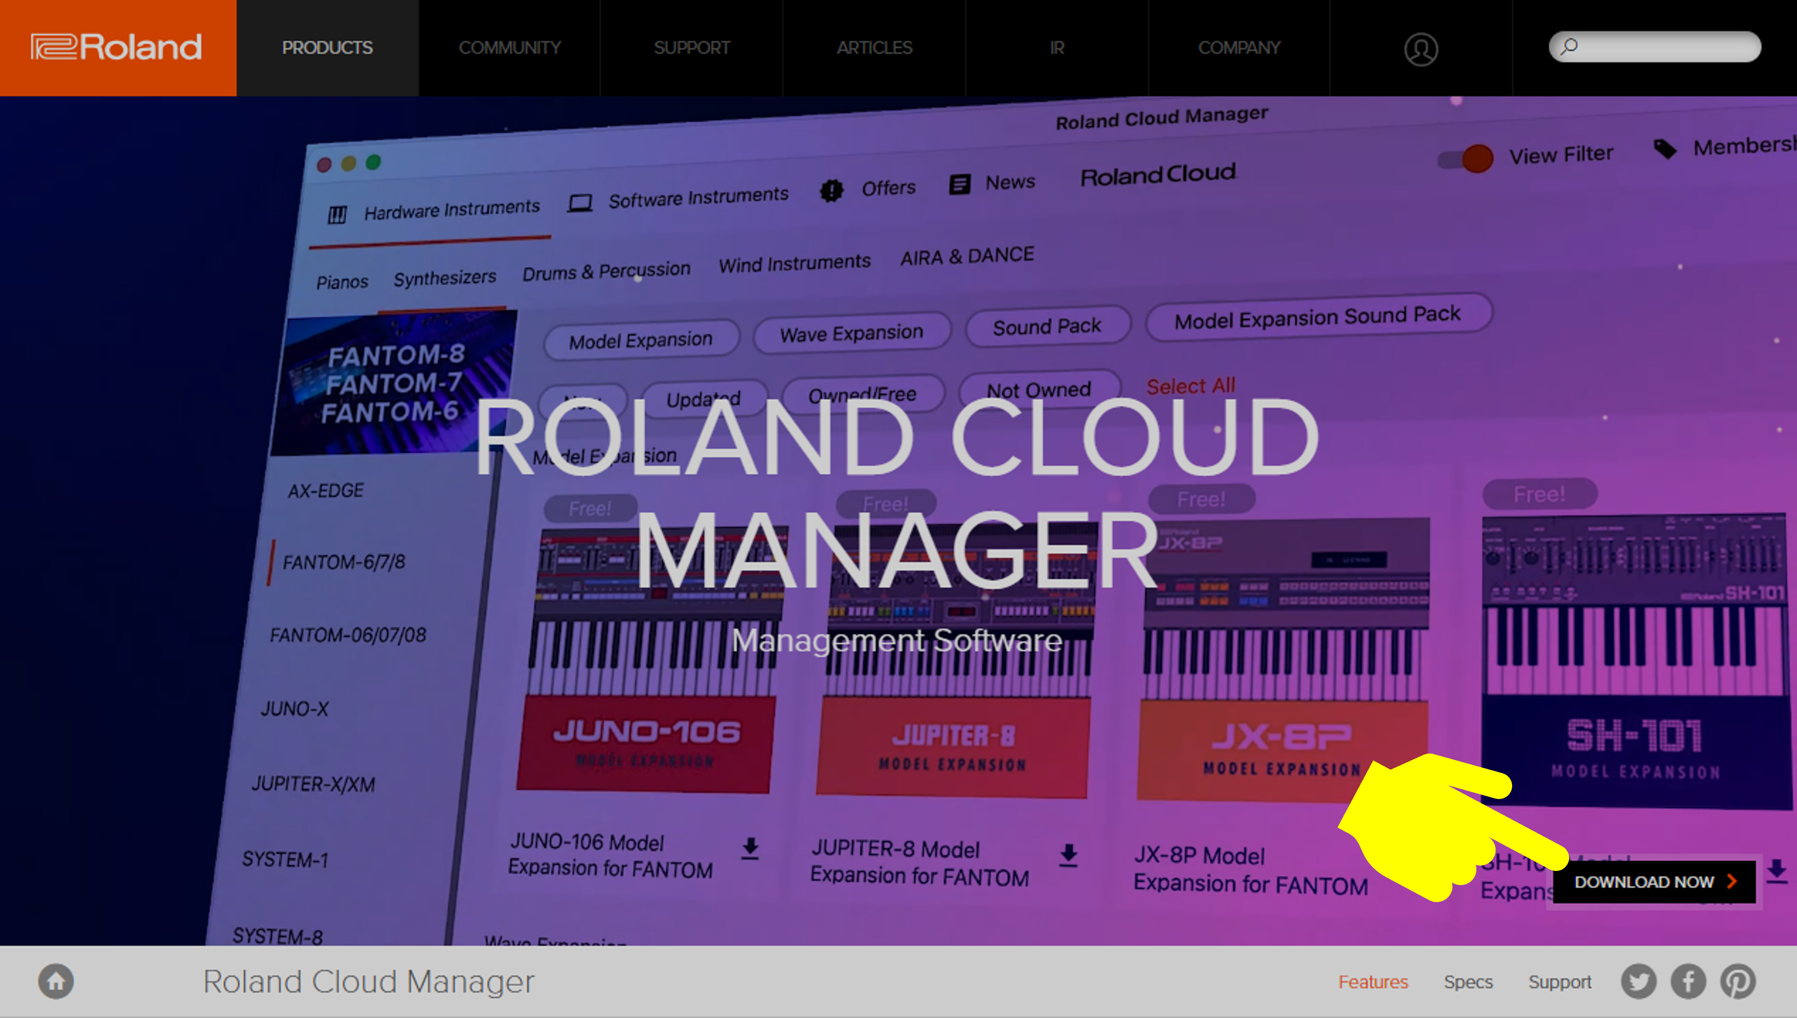This screenshot has width=1797, height=1018.
Task: Open the COMMUNITY menu
Action: 510,47
